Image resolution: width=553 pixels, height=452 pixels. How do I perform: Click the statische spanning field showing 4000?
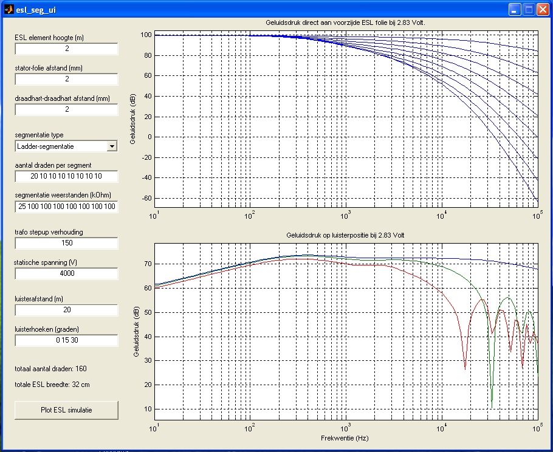66,273
